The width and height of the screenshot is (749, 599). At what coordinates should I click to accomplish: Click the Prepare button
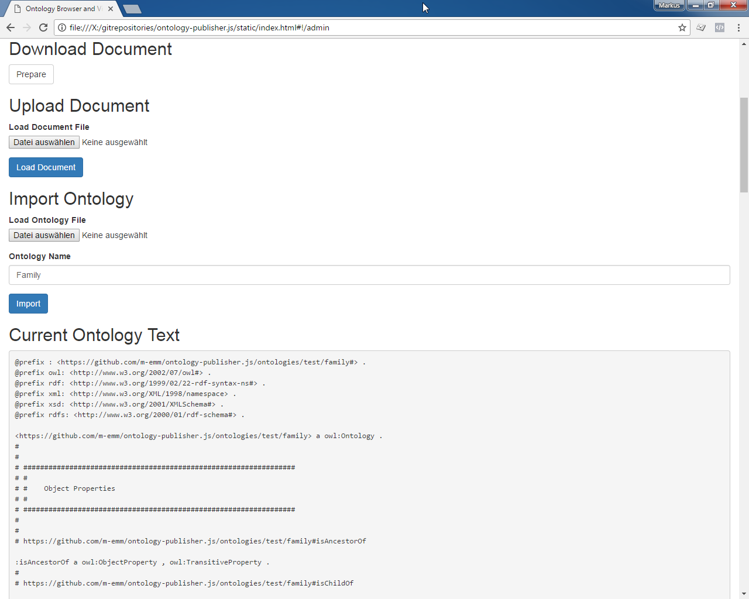31,74
